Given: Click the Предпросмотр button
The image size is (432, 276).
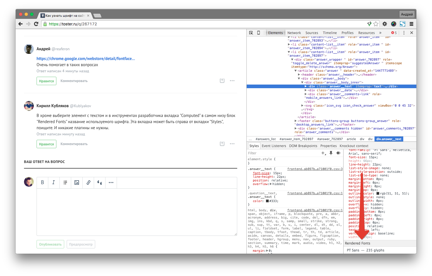Looking at the screenshot, I should [81, 244].
